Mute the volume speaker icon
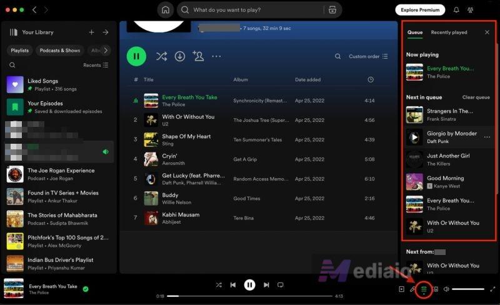Image resolution: width=500 pixels, height=305 pixels. (446, 289)
